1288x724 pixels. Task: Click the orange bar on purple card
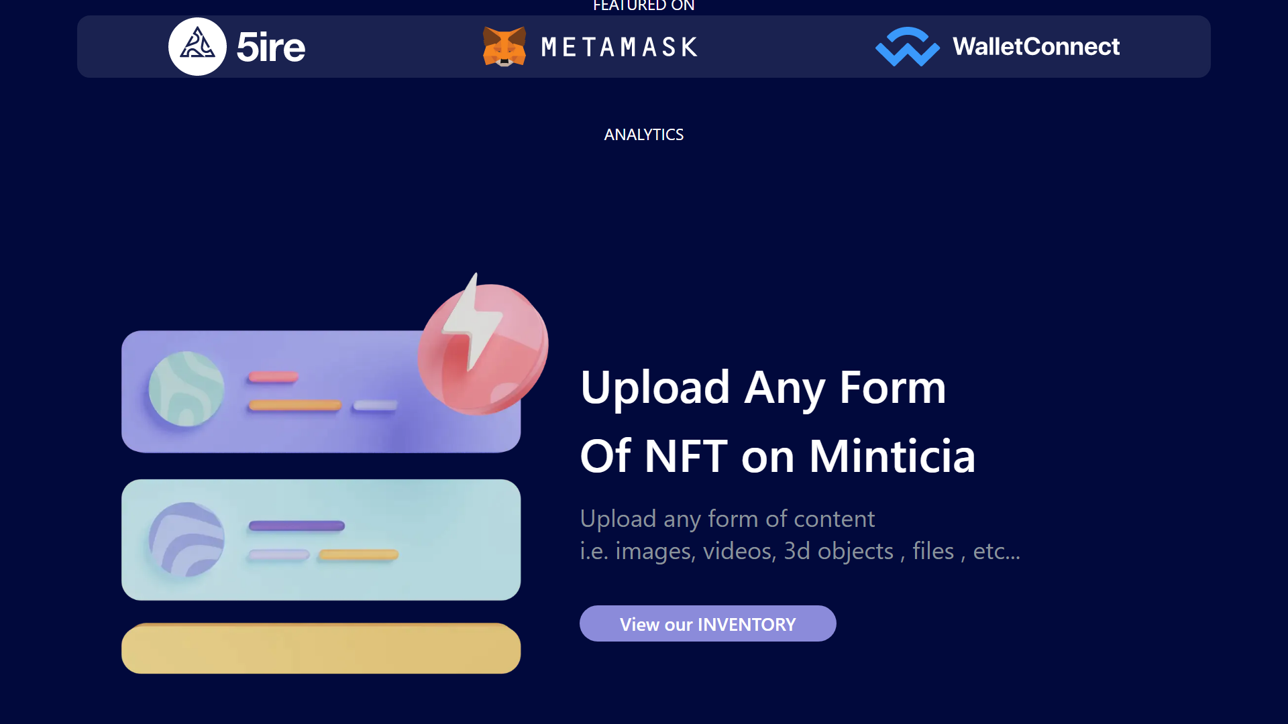pos(295,405)
